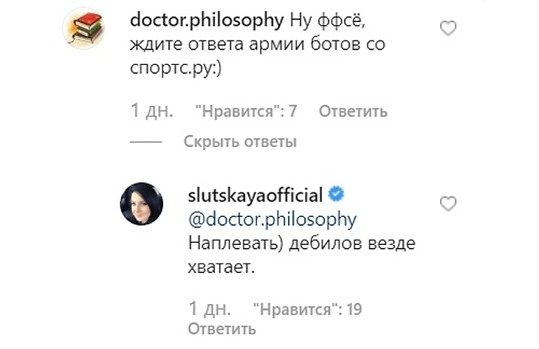Image resolution: width=539 pixels, height=349 pixels.
Task: Click the dash line beside Скрыть ответы
Action: [145, 142]
